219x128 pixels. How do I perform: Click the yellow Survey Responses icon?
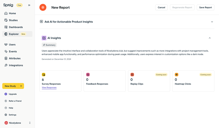pos(44,75)
